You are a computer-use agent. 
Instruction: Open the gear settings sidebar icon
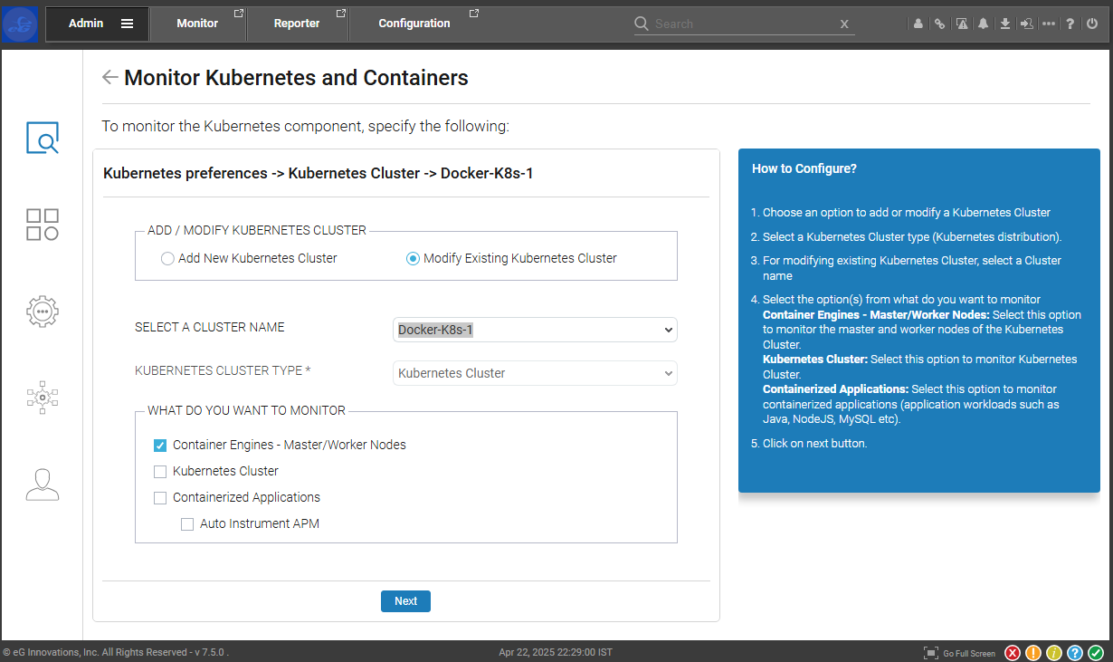(x=42, y=310)
